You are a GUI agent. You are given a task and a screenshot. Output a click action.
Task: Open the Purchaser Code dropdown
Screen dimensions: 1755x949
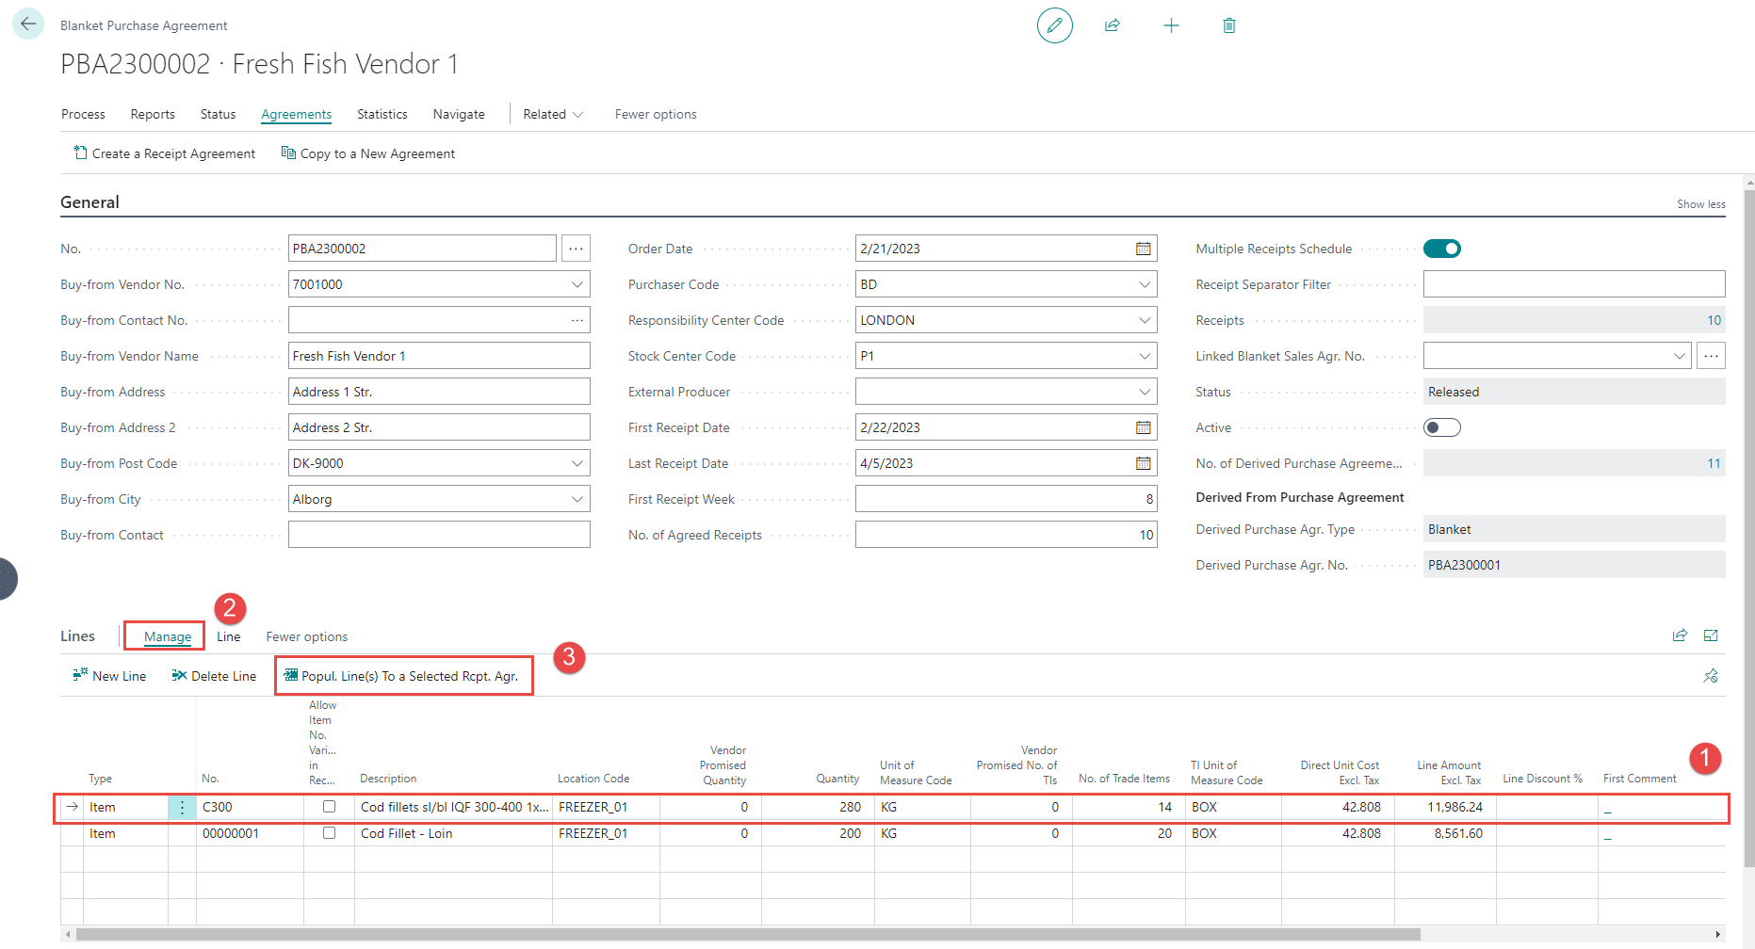pyautogui.click(x=1144, y=284)
